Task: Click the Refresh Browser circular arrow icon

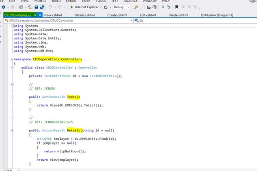Action: point(106,7)
